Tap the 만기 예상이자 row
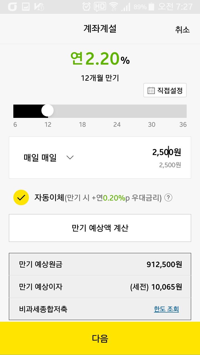Screen dimensions: 200x355 tap(100, 287)
